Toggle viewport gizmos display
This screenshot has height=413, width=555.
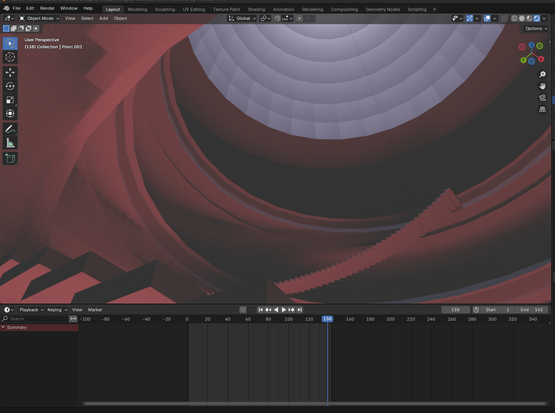(470, 18)
